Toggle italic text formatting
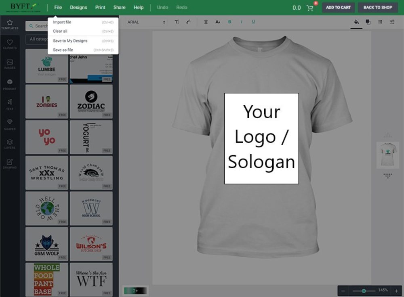Viewport: 404px width, 297px height. coord(242,22)
